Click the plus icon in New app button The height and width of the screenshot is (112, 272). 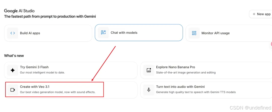click(254, 14)
